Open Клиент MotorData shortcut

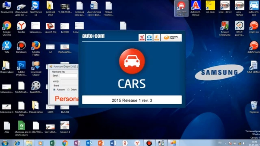coord(225,28)
